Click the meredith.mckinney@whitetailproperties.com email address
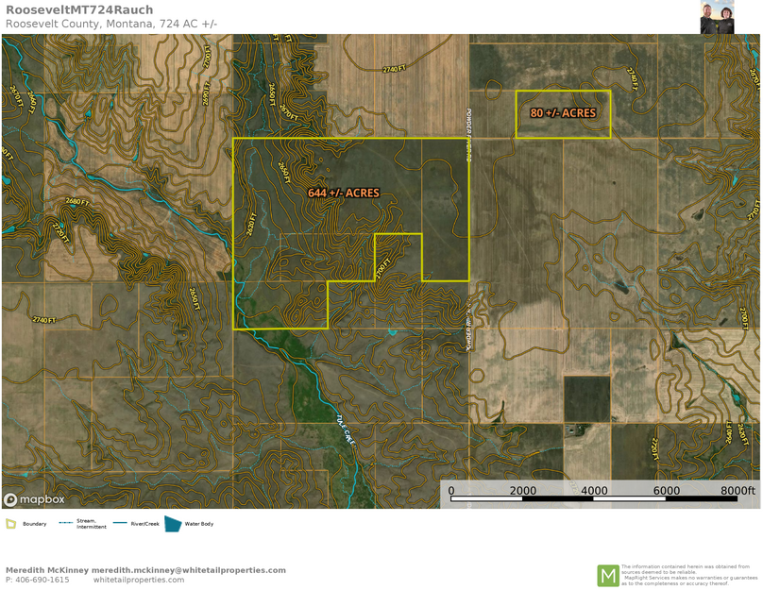Screen dimensions: 763x590 (x=189, y=570)
